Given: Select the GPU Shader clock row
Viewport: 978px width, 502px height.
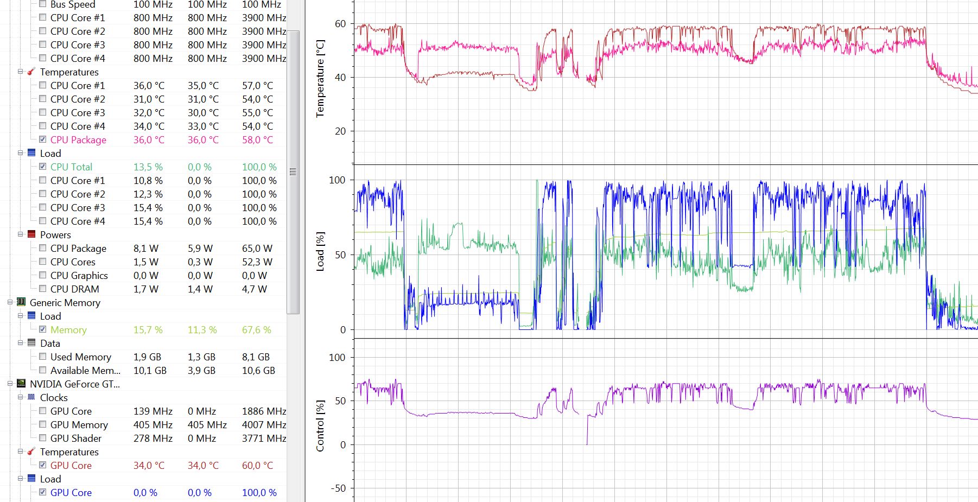Looking at the screenshot, I should (75, 438).
